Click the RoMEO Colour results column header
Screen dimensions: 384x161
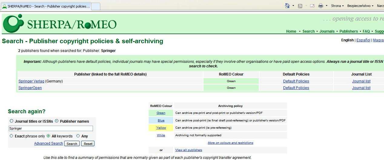pos(231,74)
